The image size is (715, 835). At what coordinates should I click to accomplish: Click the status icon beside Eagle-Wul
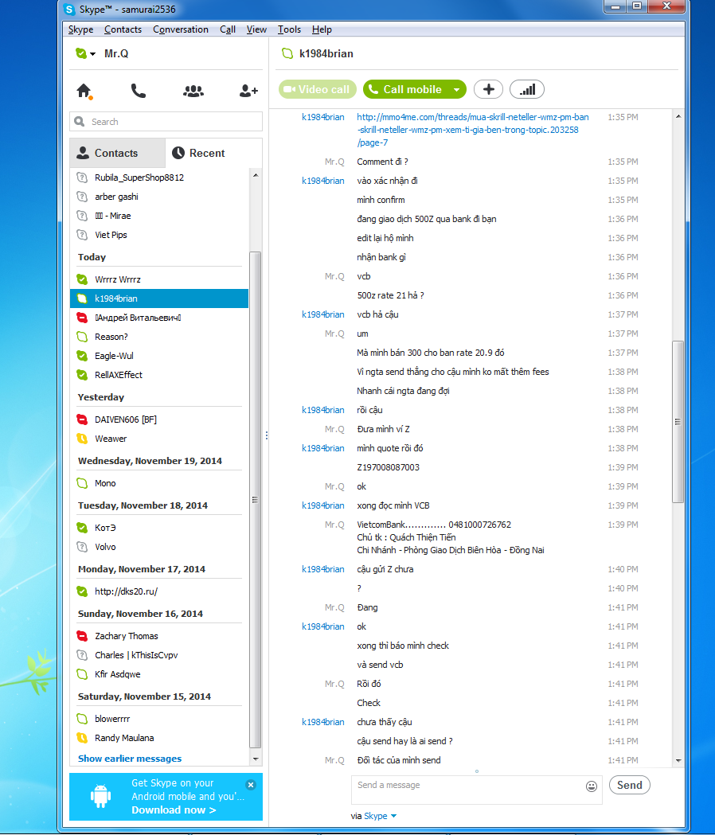(82, 356)
